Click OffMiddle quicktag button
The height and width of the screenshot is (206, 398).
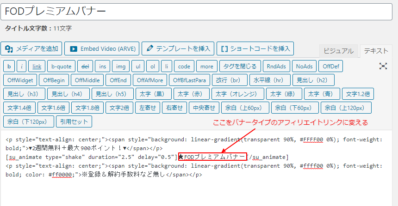click(x=87, y=80)
